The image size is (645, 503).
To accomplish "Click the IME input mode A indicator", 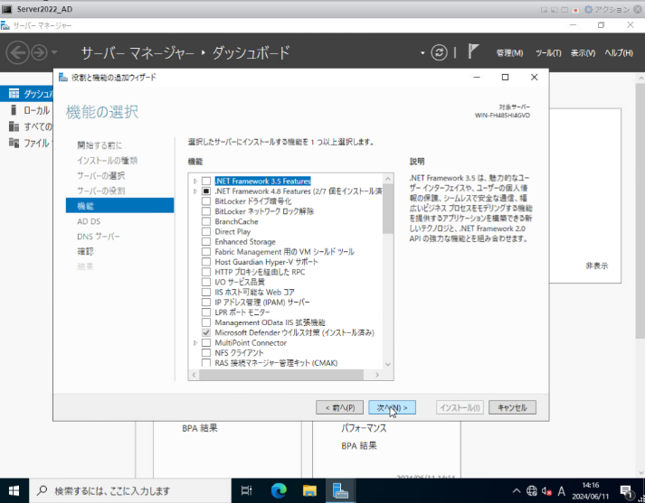I will pyautogui.click(x=561, y=490).
